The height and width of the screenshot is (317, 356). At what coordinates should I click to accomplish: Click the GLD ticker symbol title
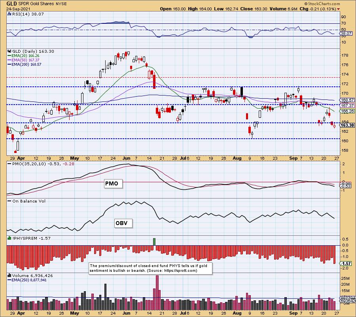point(11,4)
